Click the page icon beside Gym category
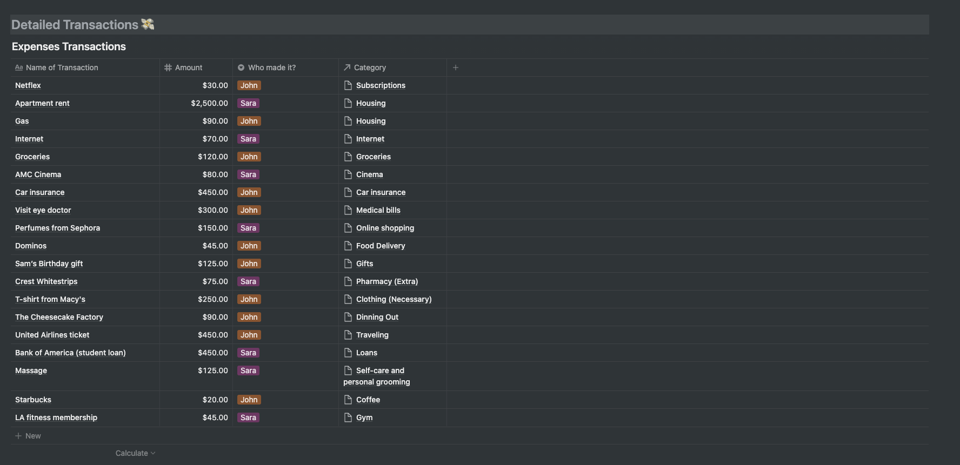960x465 pixels. pos(348,417)
